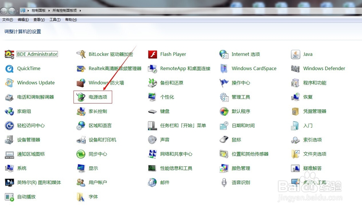Click the 操作中心 flag icon
The height and width of the screenshot is (210, 362).
click(x=224, y=83)
